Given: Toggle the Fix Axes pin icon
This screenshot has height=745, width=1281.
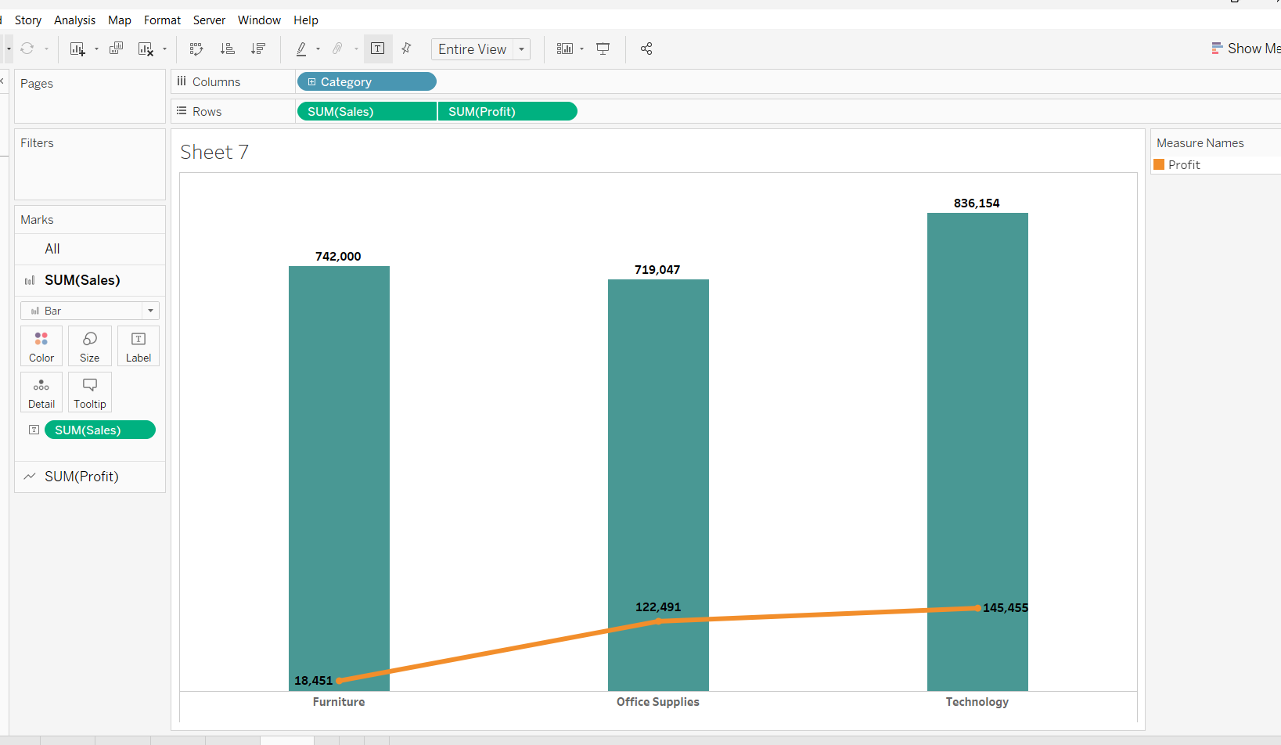Looking at the screenshot, I should tap(406, 49).
